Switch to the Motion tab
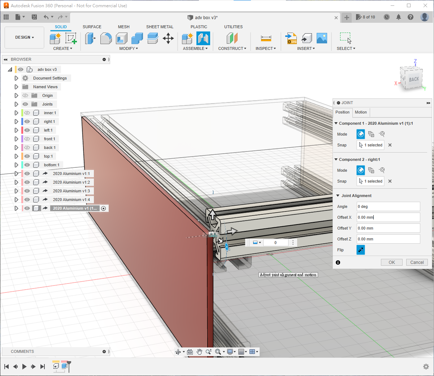434x376 pixels. 360,112
